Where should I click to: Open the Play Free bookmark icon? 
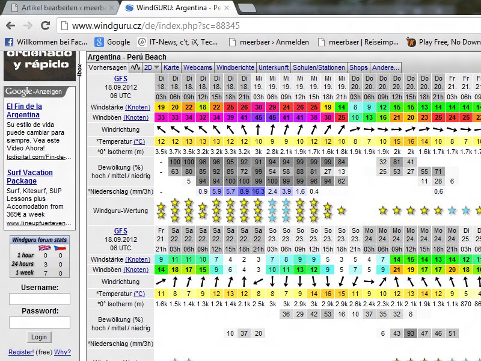click(x=411, y=42)
